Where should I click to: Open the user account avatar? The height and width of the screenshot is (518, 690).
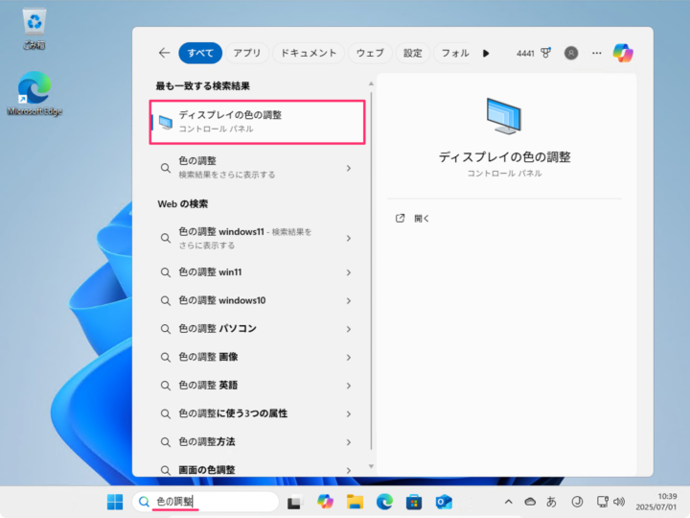[x=571, y=53]
